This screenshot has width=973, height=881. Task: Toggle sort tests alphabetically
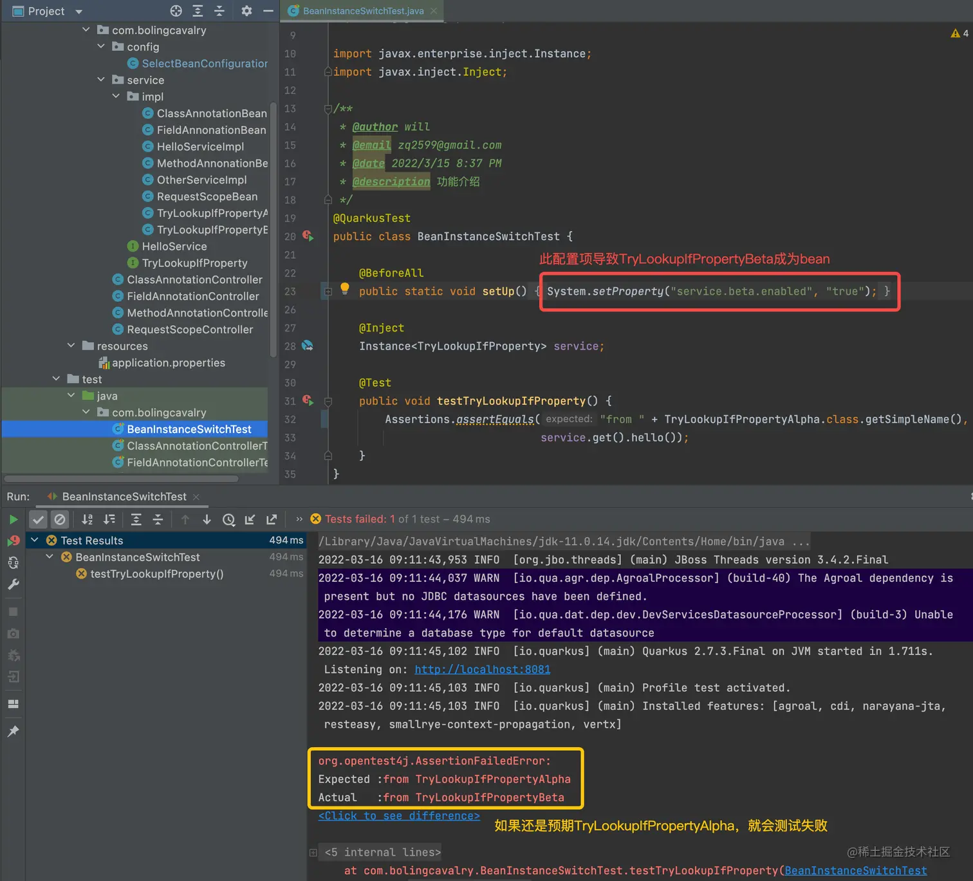point(88,519)
